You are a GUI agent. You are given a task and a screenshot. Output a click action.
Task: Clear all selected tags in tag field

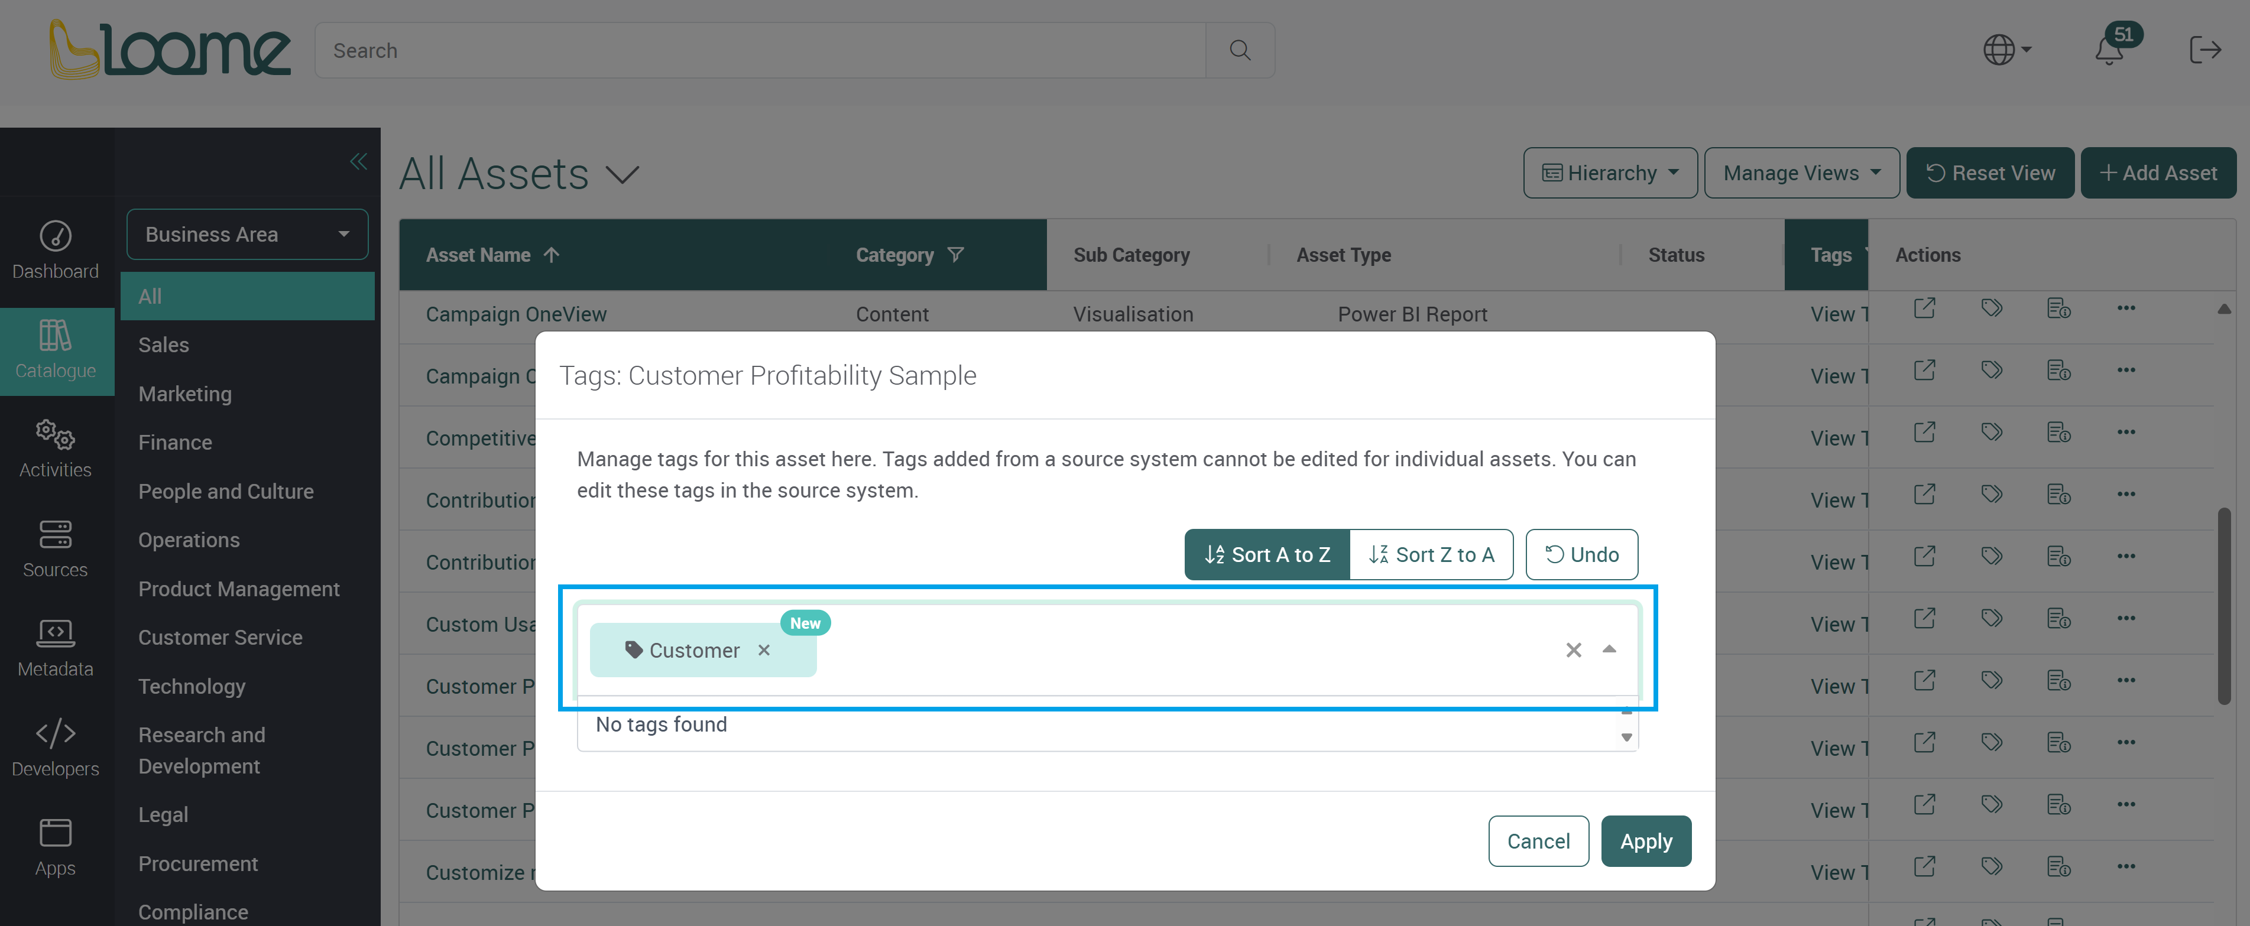[1573, 650]
